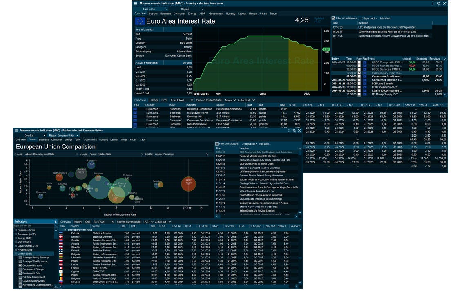Image resolution: width=462 pixels, height=291 pixels.
Task: Collapse Indicators panel with double-chevron icon
Action: [56, 222]
